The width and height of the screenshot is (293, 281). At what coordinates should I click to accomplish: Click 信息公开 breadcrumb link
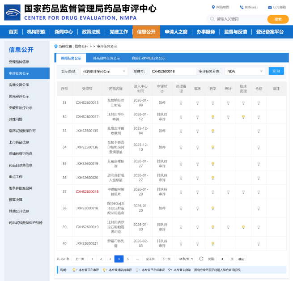(x=81, y=47)
